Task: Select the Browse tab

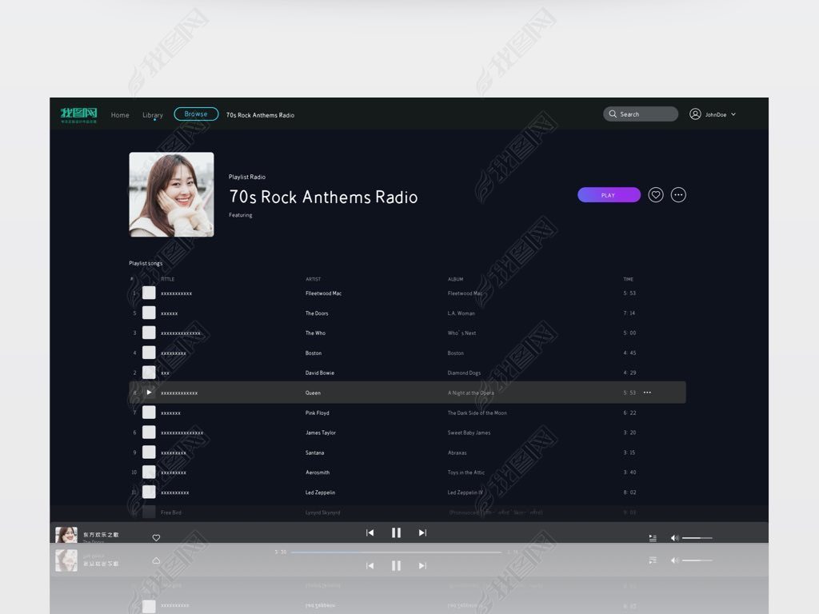Action: pos(196,114)
